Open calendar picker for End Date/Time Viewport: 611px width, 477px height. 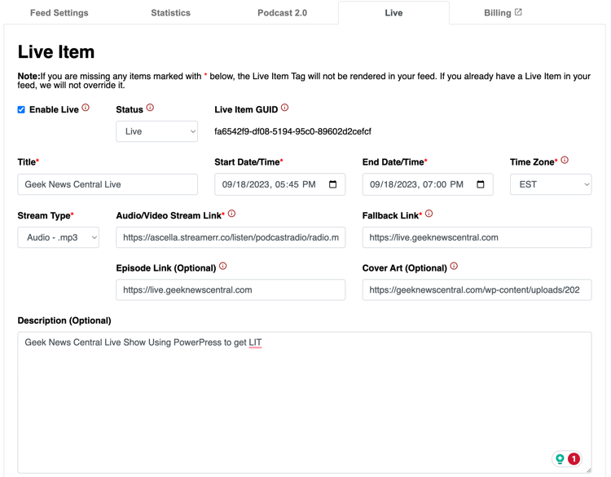point(481,184)
